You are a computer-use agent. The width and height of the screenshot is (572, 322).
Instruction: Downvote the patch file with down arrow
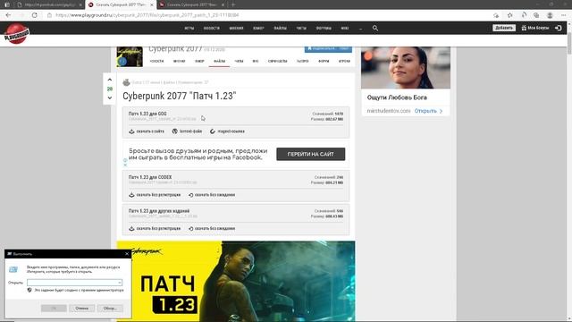(109, 97)
